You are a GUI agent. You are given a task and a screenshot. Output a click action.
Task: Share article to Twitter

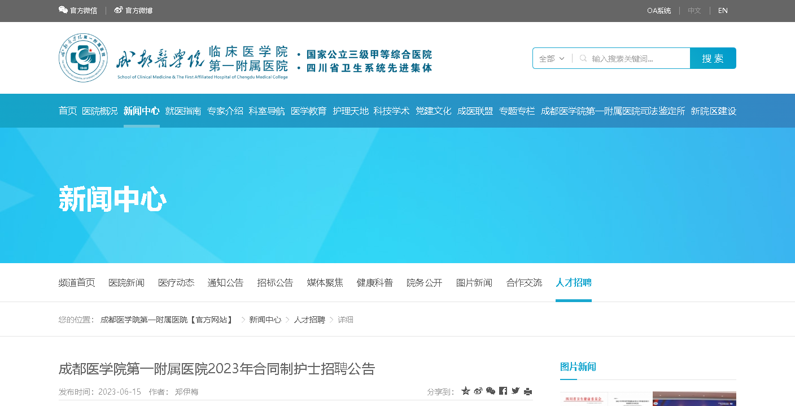(x=516, y=391)
